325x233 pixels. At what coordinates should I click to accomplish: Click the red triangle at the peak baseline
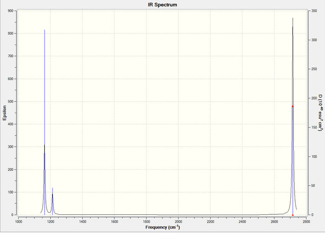tap(292, 215)
